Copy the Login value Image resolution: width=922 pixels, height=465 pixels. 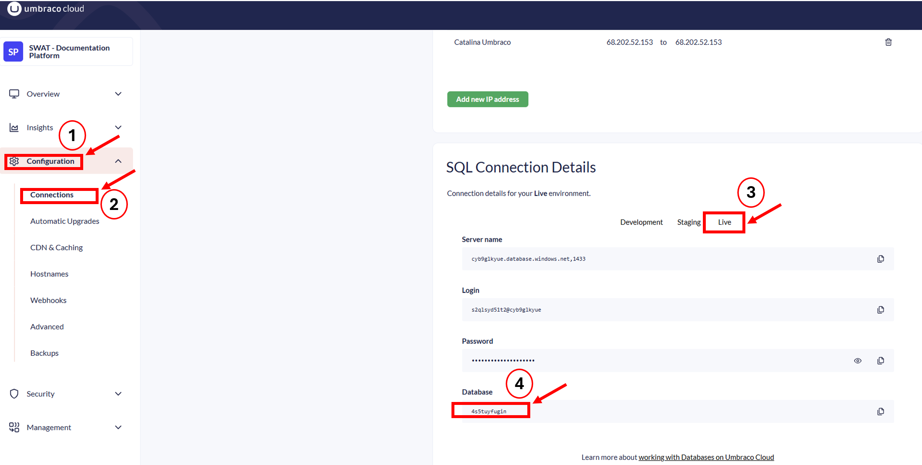click(x=880, y=310)
